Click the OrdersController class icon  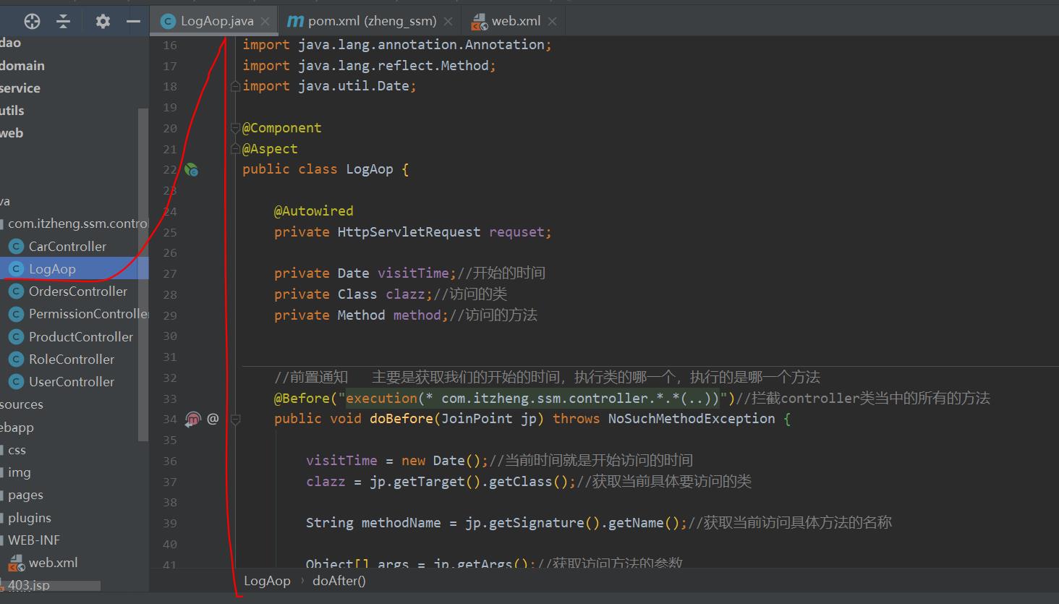point(16,292)
